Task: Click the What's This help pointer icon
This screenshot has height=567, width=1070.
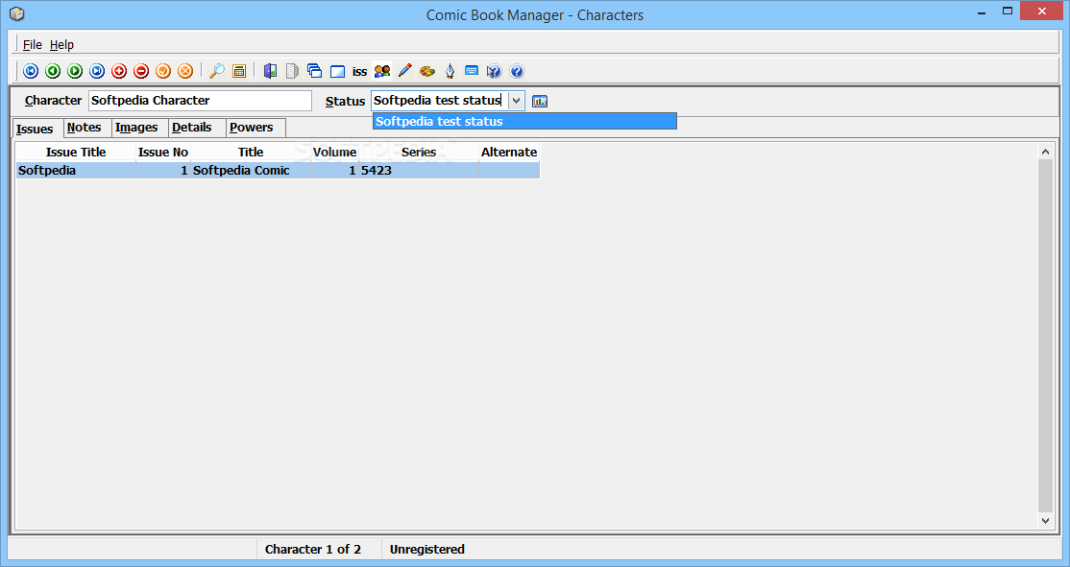Action: click(494, 71)
